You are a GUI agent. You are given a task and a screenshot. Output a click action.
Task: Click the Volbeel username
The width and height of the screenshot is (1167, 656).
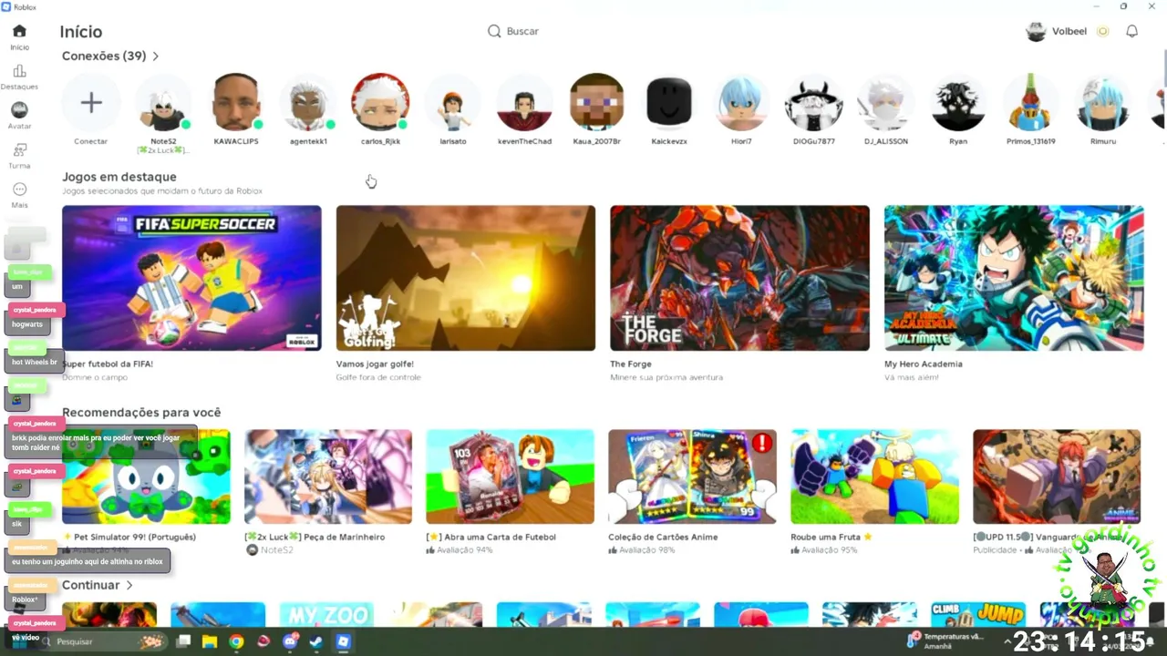pyautogui.click(x=1069, y=31)
